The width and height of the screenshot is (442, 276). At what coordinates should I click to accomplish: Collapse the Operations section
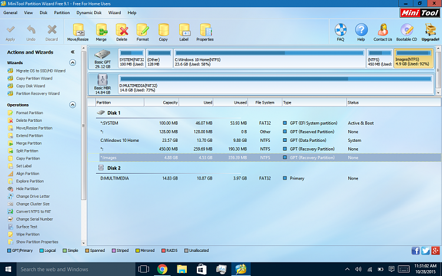point(72,105)
